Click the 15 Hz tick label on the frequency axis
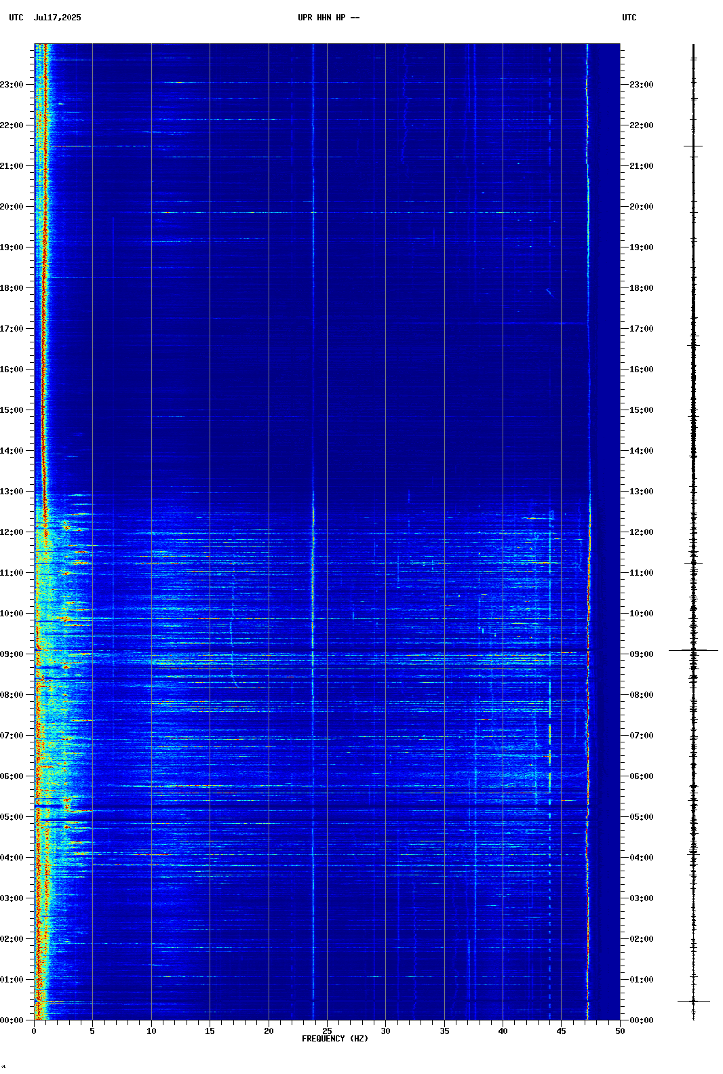723x1074 pixels. coord(210,1031)
